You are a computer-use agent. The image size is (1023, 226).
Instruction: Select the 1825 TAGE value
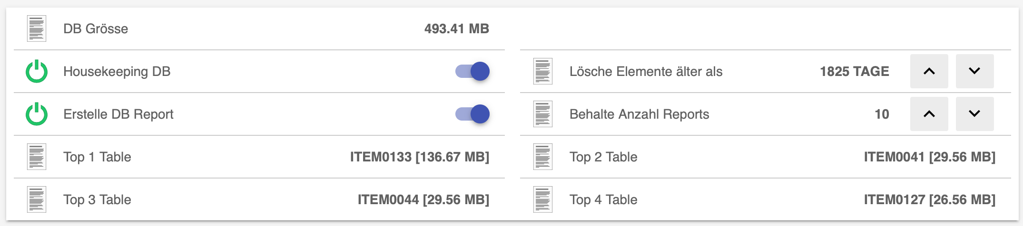pos(854,71)
